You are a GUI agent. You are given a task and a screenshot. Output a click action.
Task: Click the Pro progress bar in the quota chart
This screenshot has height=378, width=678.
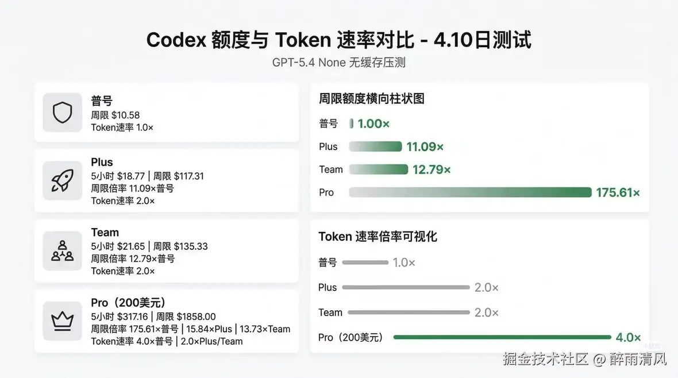point(468,192)
